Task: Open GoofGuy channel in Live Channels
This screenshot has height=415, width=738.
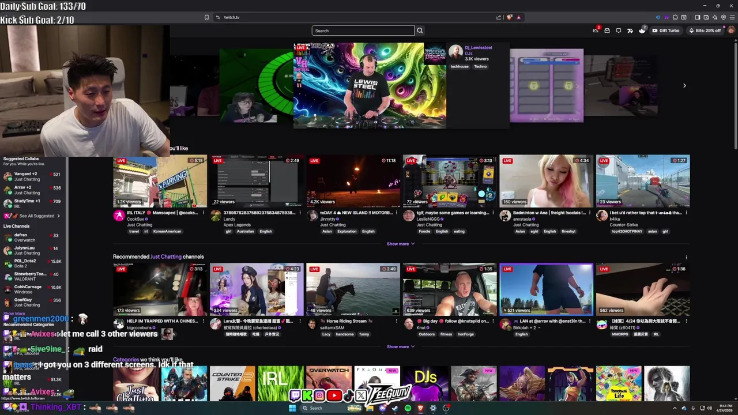Action: (32, 302)
